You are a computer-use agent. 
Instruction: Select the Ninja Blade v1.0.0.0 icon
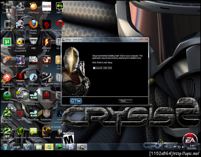pos(33,98)
